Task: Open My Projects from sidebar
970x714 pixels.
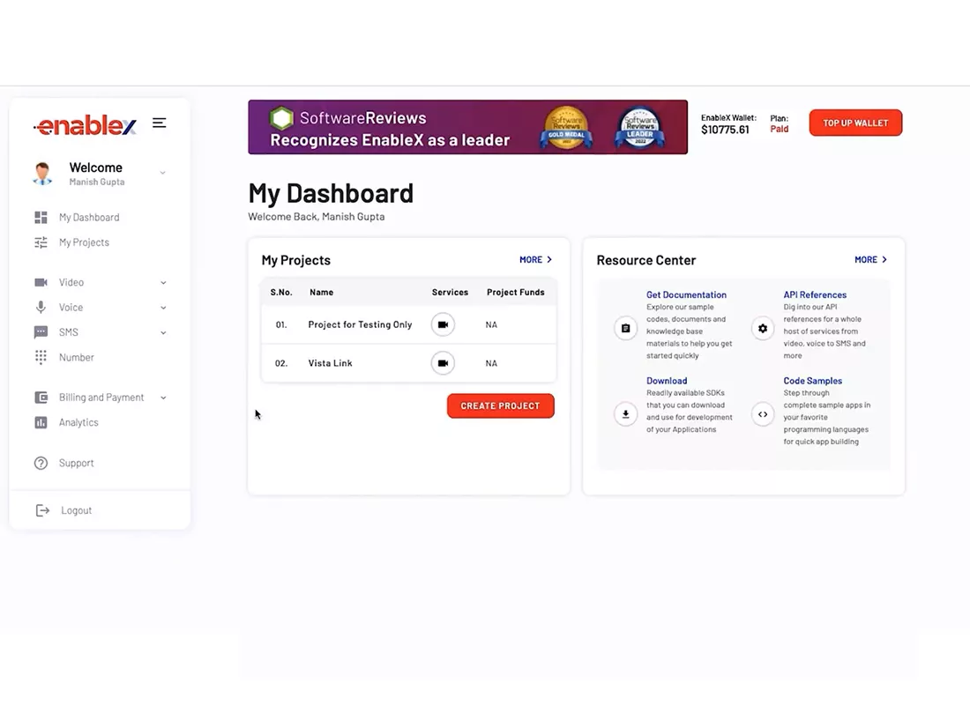Action: [x=84, y=242]
